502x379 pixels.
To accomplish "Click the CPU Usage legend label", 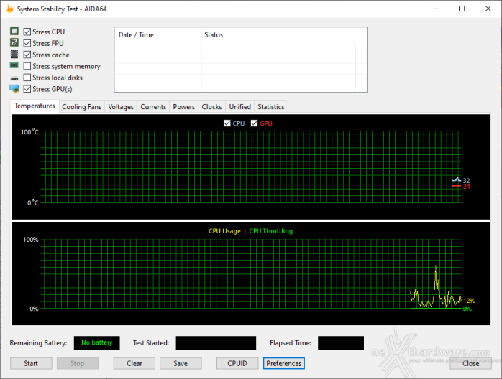I will [x=224, y=231].
